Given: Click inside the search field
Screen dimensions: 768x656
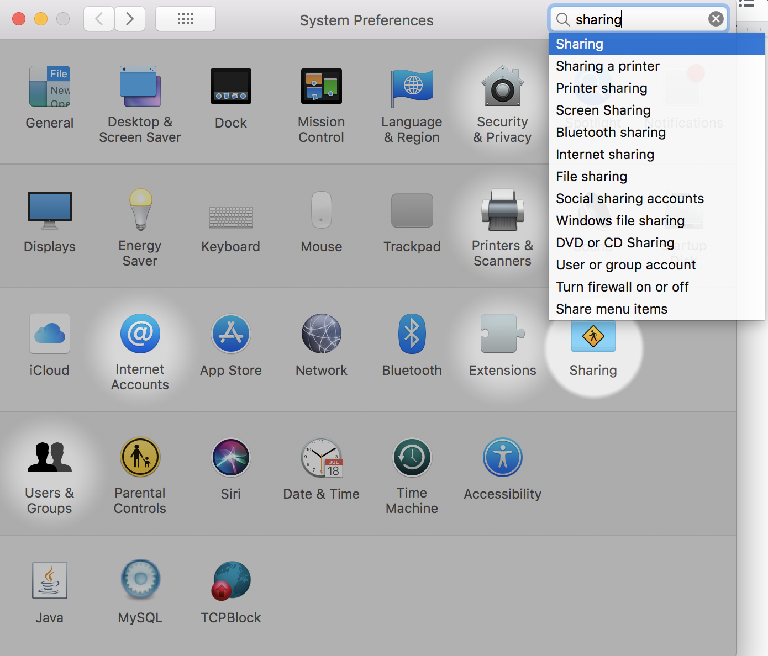Looking at the screenshot, I should [639, 19].
